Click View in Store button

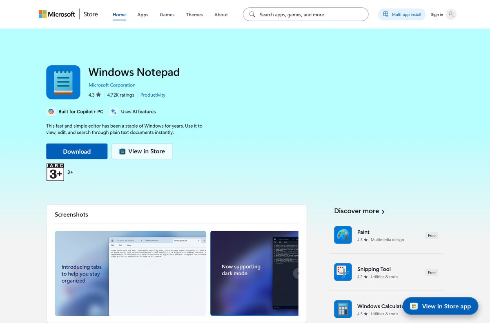tap(142, 151)
